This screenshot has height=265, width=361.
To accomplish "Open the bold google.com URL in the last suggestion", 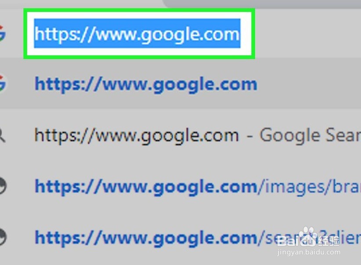I will 146,238.
